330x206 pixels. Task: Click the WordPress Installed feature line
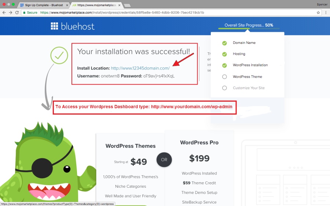[x=199, y=173]
